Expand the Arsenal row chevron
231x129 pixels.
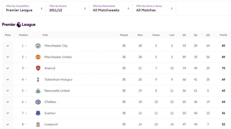coord(8,68)
